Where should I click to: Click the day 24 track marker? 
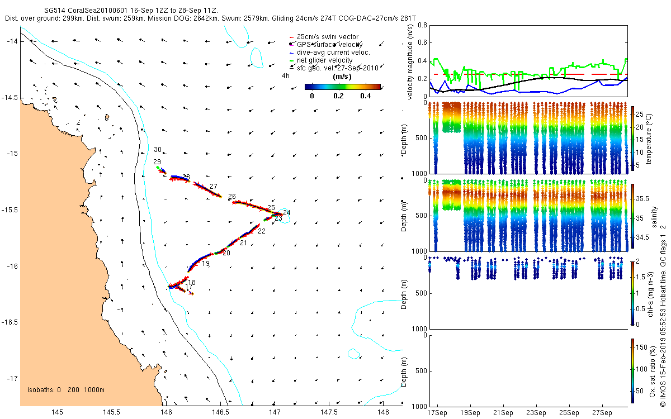pos(286,212)
